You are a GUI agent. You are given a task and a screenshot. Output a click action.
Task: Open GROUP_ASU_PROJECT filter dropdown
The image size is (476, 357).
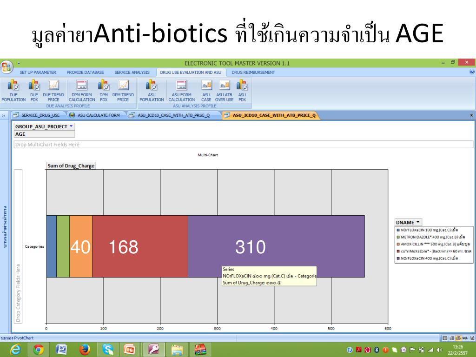[x=71, y=126]
